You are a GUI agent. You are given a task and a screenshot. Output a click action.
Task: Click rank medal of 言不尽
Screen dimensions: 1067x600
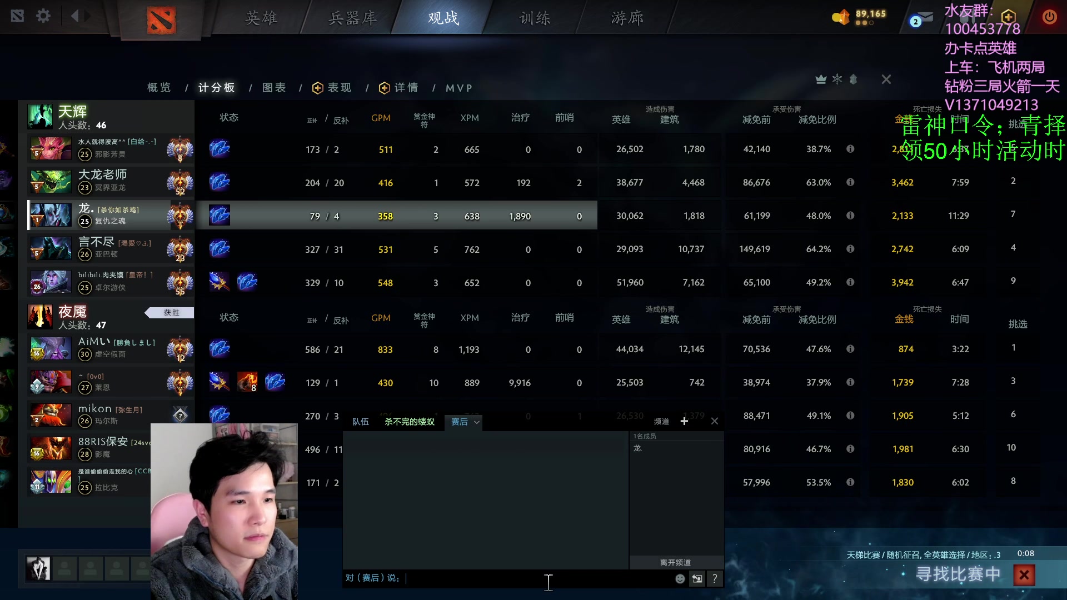click(180, 249)
